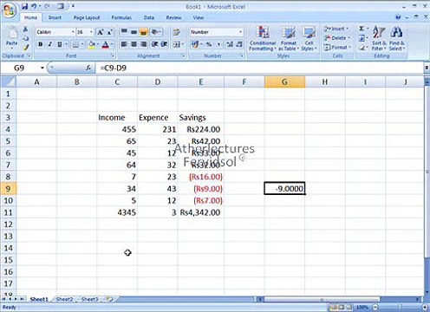Click the Wrap Text icon
This screenshot has height=312, width=430.
click(176, 32)
